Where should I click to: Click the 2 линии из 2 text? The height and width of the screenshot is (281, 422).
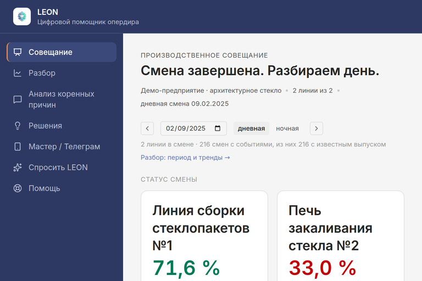coord(313,91)
